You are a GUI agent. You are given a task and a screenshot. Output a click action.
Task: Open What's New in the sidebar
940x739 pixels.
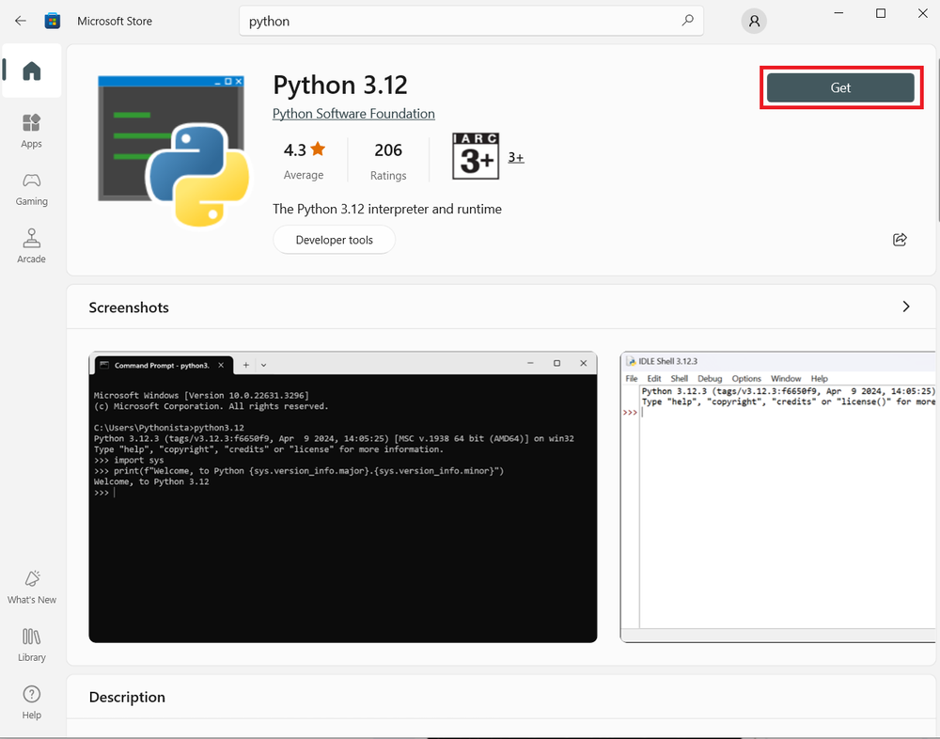click(31, 585)
